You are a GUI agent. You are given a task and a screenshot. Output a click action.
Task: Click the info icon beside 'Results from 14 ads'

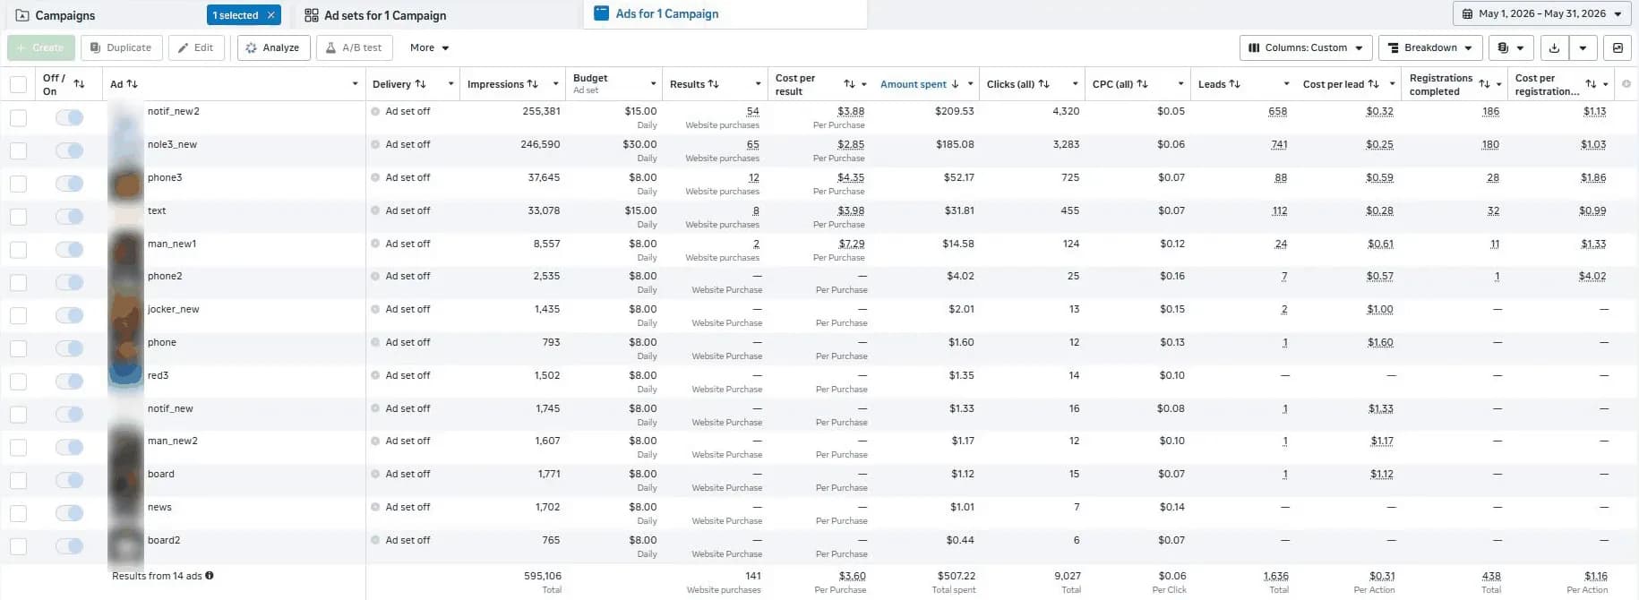point(210,576)
